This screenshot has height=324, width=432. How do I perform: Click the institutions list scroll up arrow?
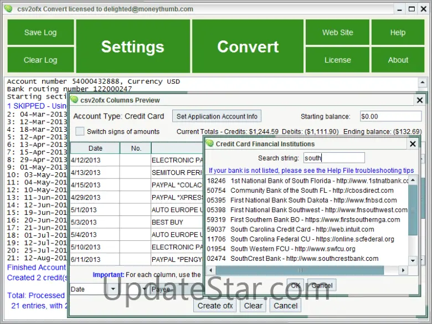(x=413, y=180)
